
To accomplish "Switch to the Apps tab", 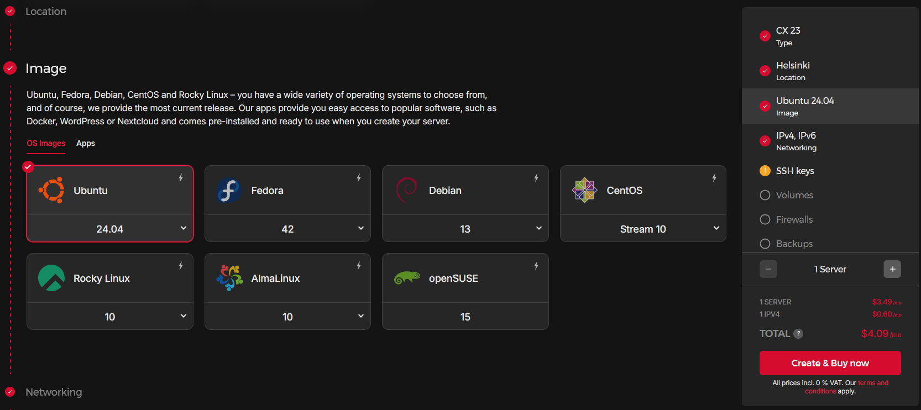I will pyautogui.click(x=86, y=143).
